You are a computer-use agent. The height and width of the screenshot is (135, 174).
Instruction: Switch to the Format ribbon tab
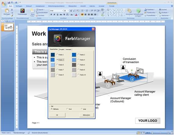(x=112, y=6)
